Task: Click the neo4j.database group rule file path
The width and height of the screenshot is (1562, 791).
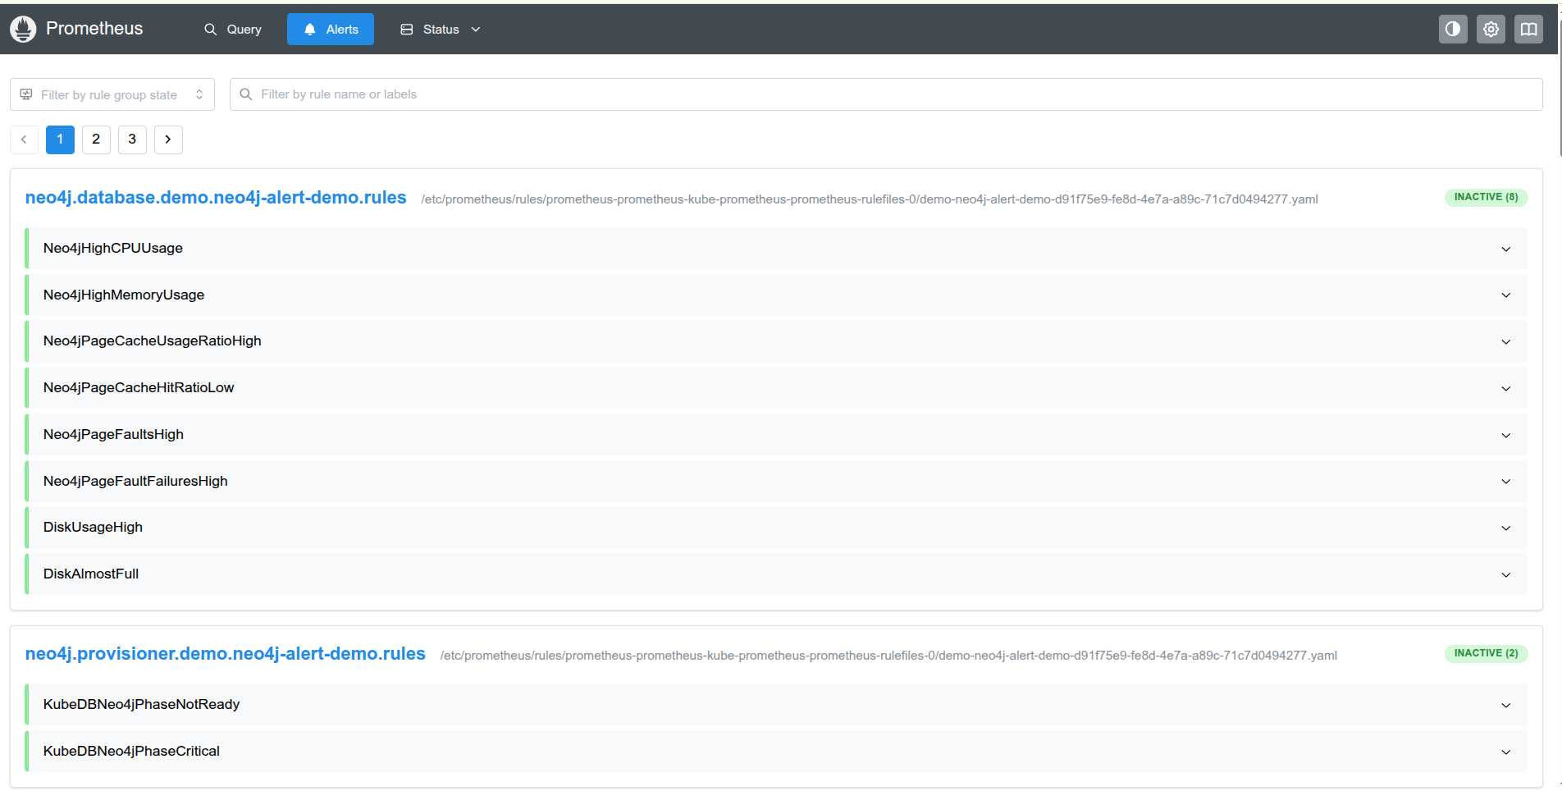Action: click(870, 199)
